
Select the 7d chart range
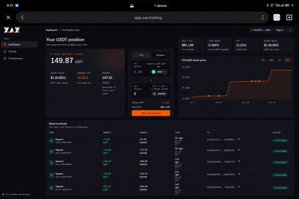(x=279, y=60)
